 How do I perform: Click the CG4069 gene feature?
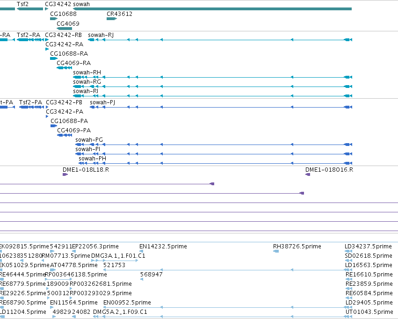pyautogui.click(x=64, y=29)
